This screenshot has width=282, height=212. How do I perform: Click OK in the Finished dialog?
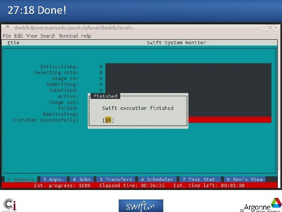[108, 120]
